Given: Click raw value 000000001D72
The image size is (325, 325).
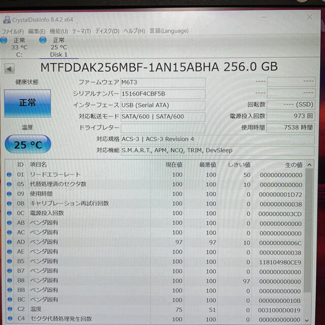Looking at the screenshot, I should pos(280,194).
